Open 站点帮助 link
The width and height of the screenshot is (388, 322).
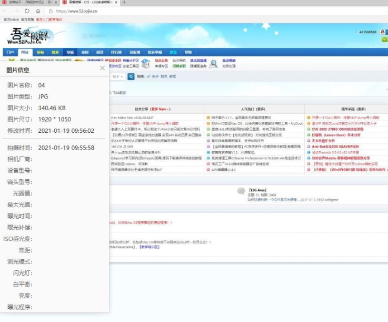tap(229, 61)
